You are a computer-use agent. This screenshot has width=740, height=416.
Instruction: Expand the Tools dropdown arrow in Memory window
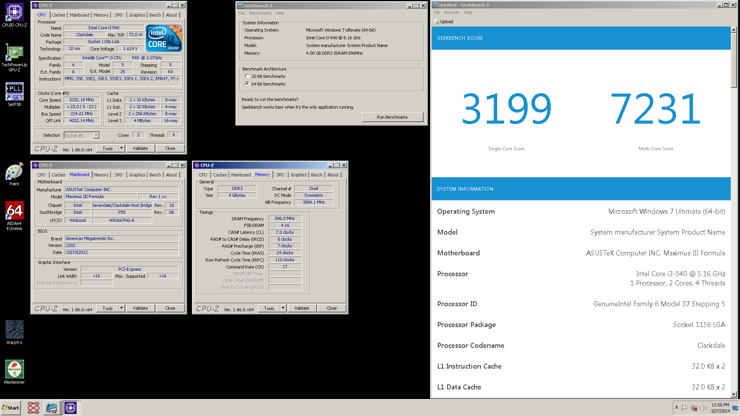coord(283,308)
